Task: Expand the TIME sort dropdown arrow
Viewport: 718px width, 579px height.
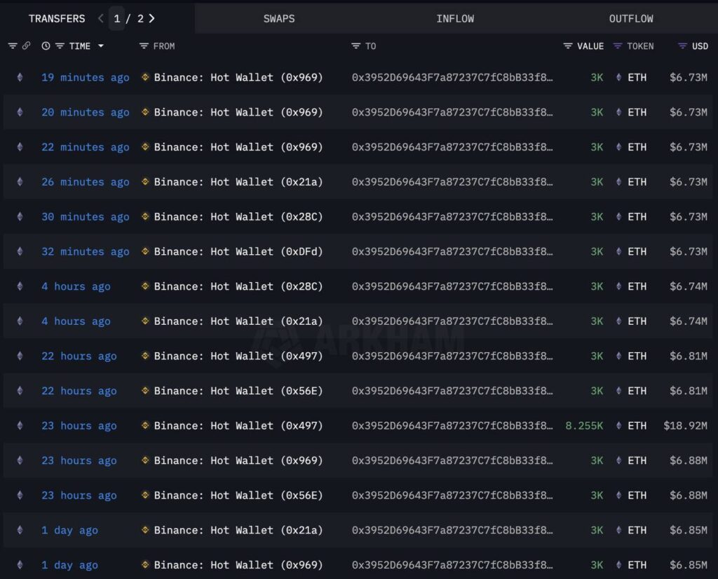Action: (101, 46)
